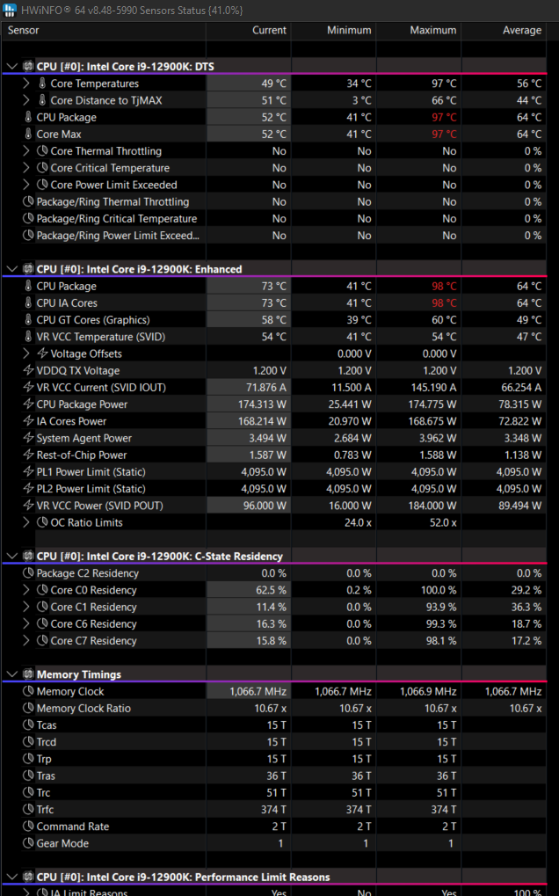Click the Minimum column header

tap(333, 31)
